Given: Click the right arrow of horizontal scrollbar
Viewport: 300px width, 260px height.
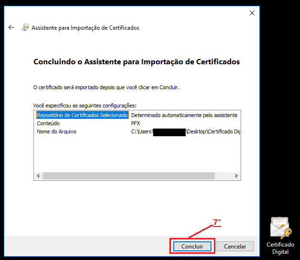Looking at the screenshot, I should coord(236,176).
